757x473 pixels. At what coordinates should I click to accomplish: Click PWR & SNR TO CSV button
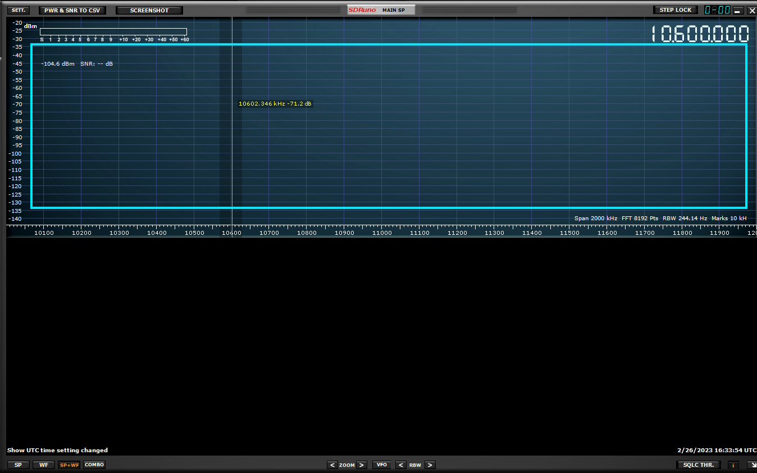tap(72, 10)
